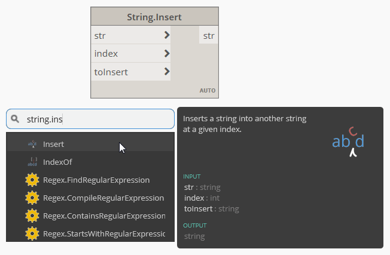Click the abcd insert illustration in tooltip
The width and height of the screenshot is (390, 255).
tap(348, 142)
